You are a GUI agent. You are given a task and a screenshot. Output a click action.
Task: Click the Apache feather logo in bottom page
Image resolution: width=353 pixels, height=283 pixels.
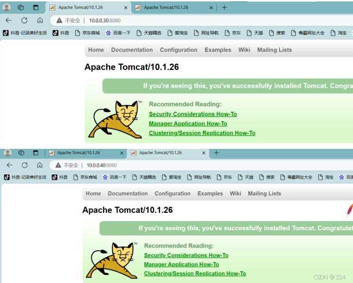pos(350,210)
